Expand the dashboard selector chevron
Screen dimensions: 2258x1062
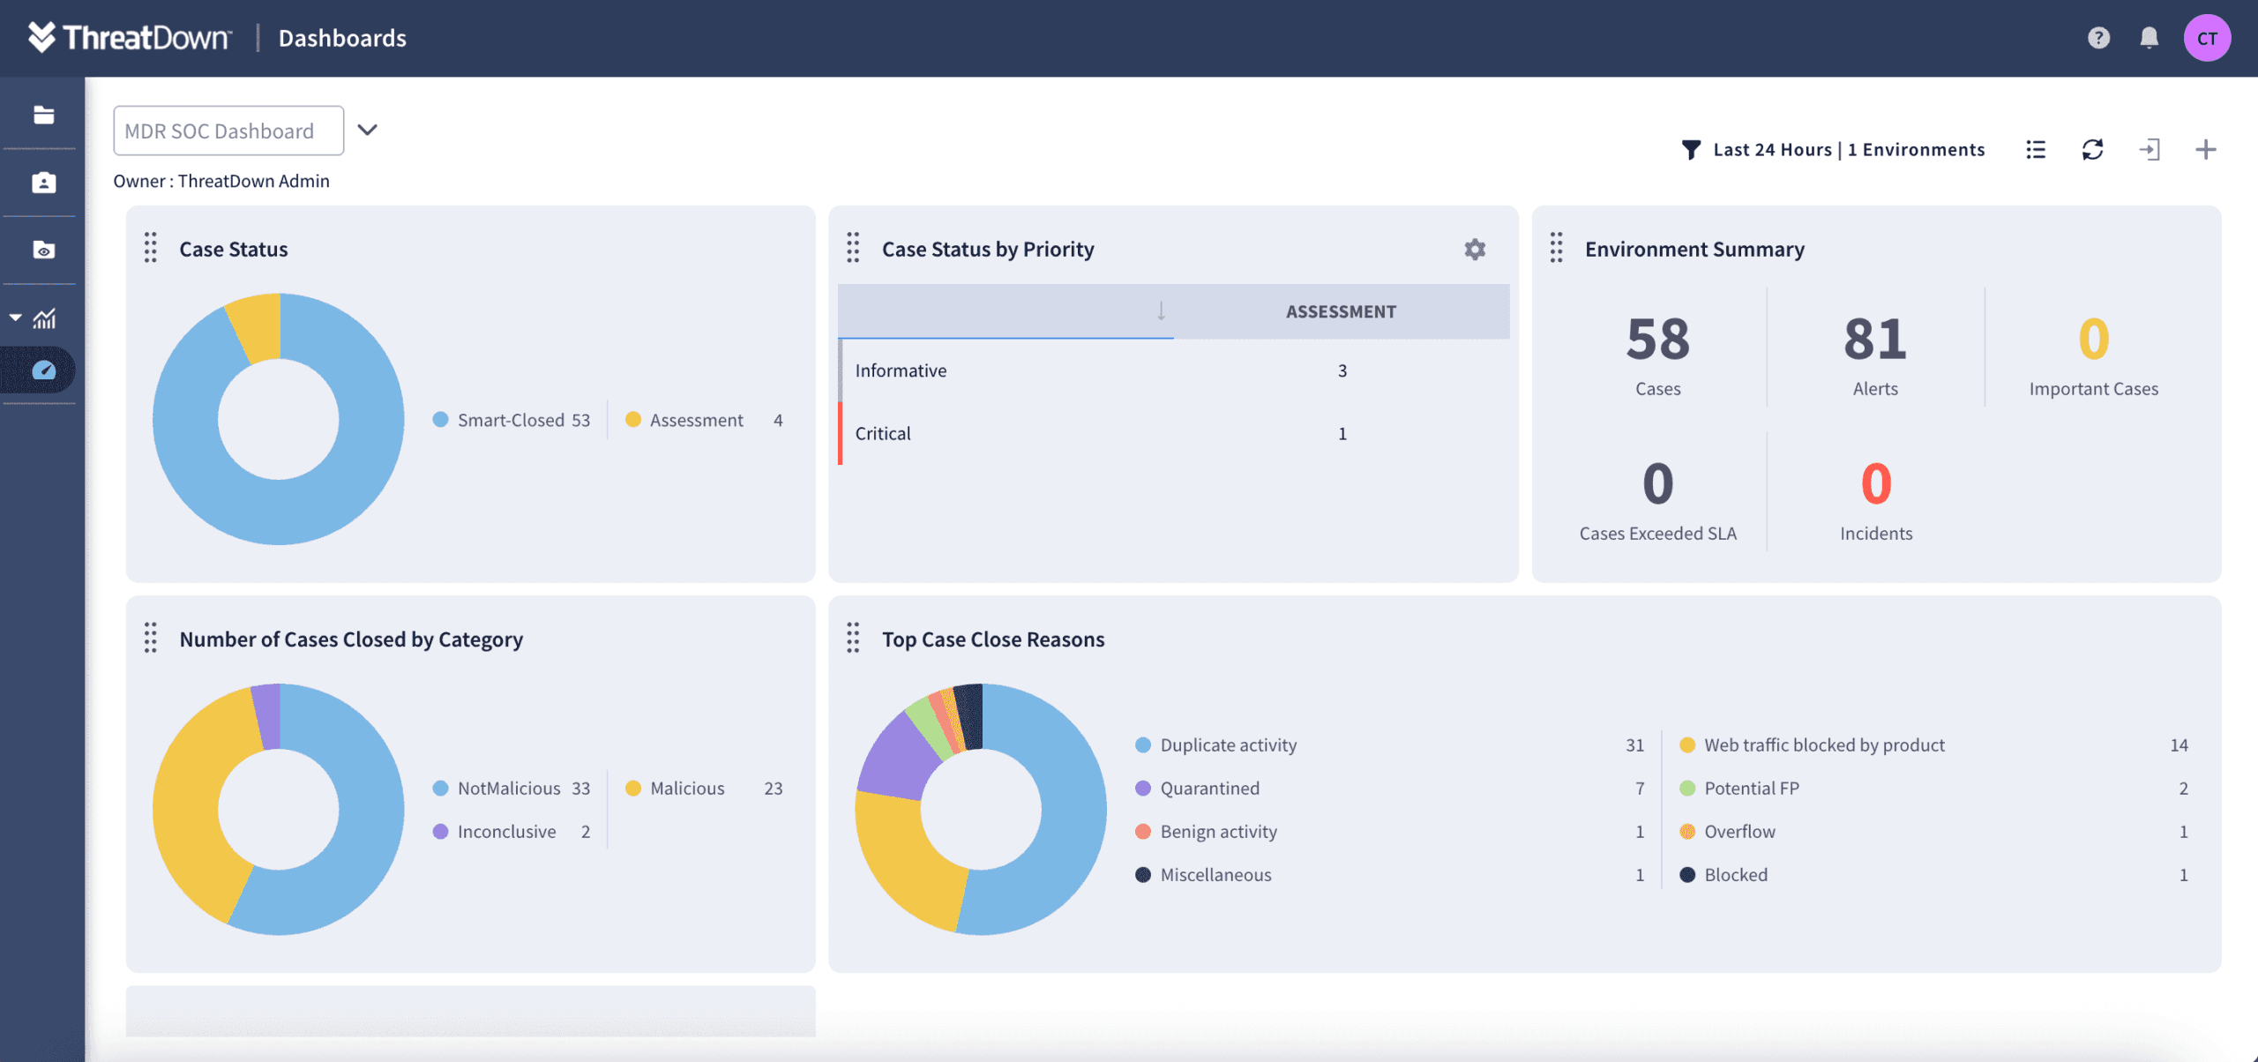tap(368, 131)
